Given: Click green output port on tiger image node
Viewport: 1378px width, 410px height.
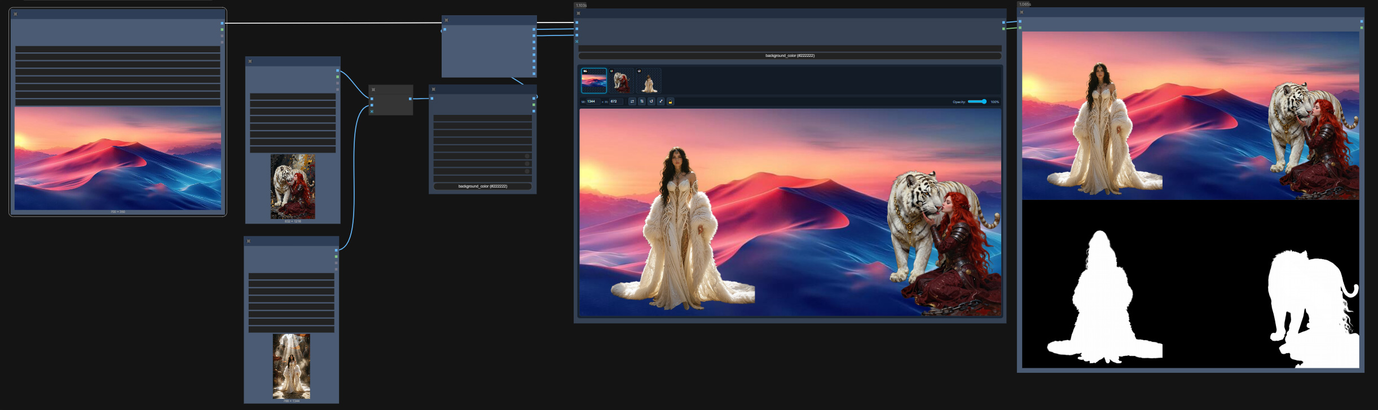Looking at the screenshot, I should (337, 77).
